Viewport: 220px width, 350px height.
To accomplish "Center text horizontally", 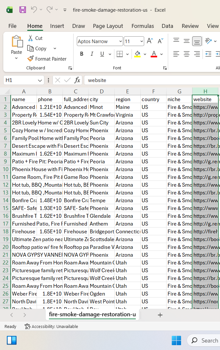I will tap(187, 54).
